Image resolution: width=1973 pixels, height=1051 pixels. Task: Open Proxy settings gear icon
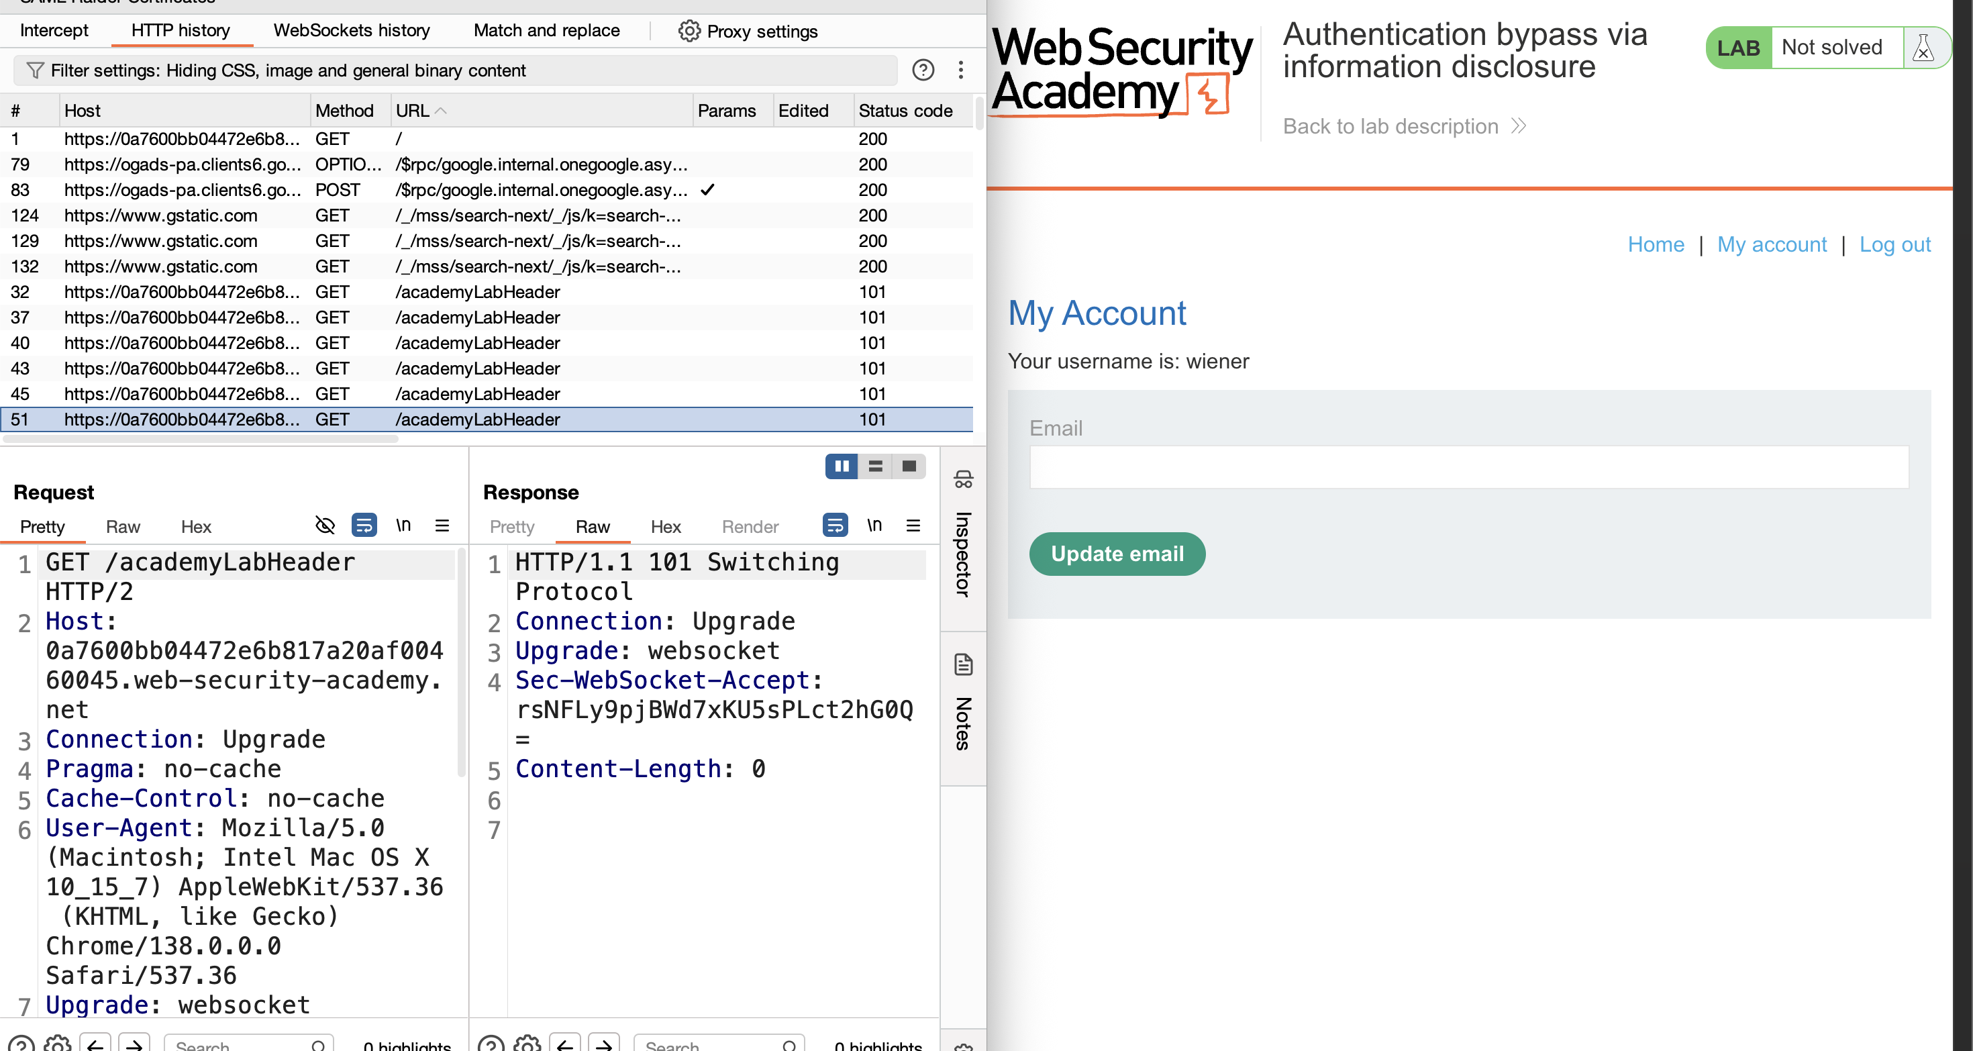pos(689,32)
